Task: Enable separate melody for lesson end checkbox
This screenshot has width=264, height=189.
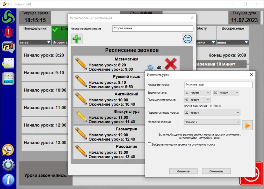Action: tap(150, 144)
